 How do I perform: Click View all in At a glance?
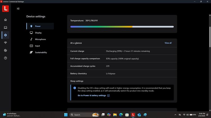pos(168,43)
